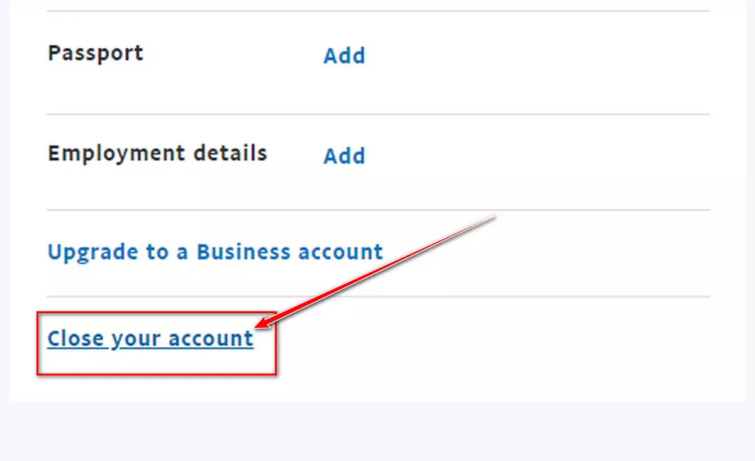Begin closing your account
This screenshot has height=461, width=755.
(x=150, y=339)
